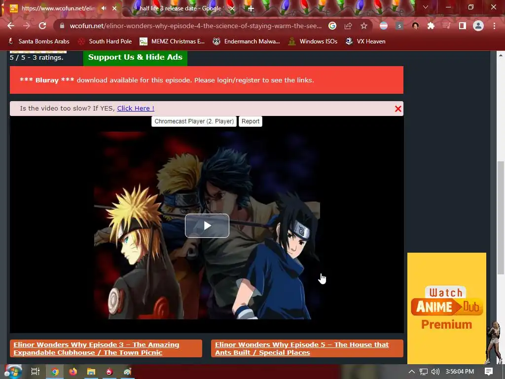This screenshot has width=505, height=379.
Task: Dismiss the slow video notice with red X
Action: [x=398, y=109]
